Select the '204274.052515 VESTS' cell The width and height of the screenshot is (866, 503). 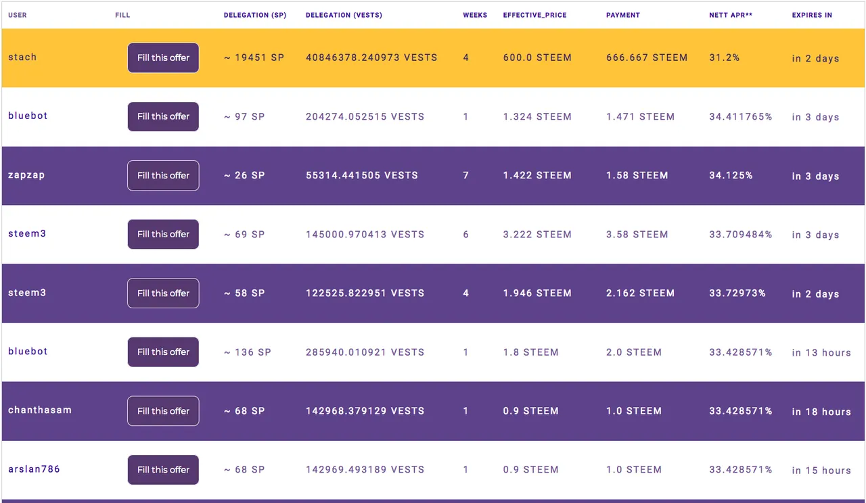click(x=365, y=117)
